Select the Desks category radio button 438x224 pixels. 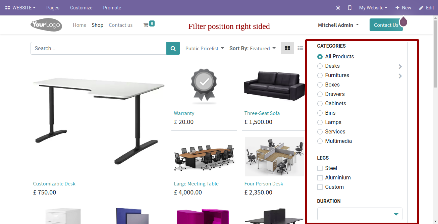320,66
